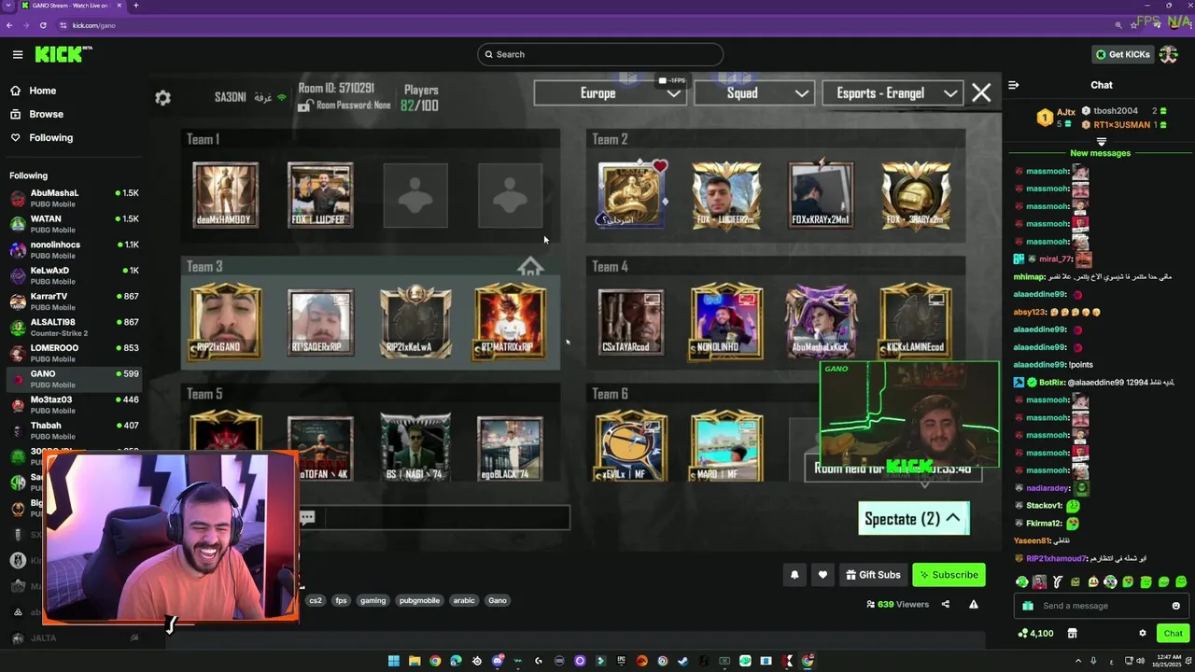Click the browser address bar kick.com/gano
Image resolution: width=1195 pixels, height=672 pixels.
[93, 25]
